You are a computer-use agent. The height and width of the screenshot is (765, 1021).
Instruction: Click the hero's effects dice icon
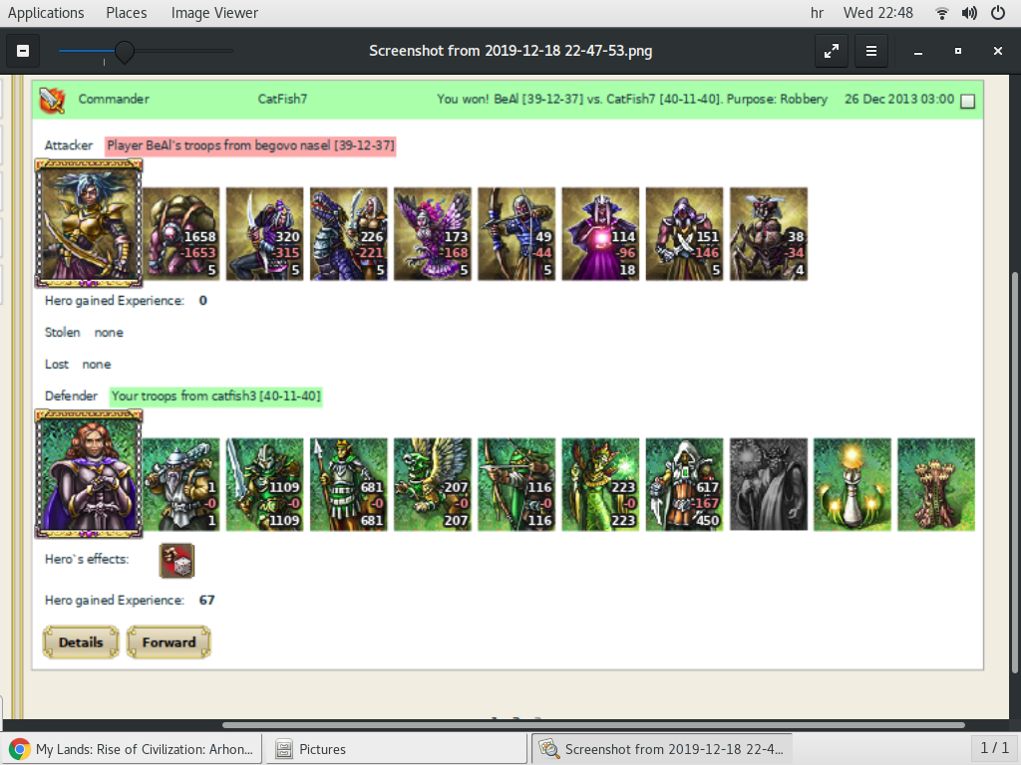coord(176,561)
